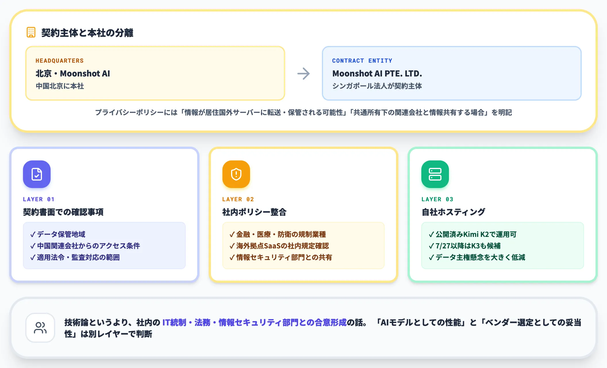This screenshot has height=368, width=607.
Task: Click the orange shield alert icon for Layer 02
Action: point(236,174)
